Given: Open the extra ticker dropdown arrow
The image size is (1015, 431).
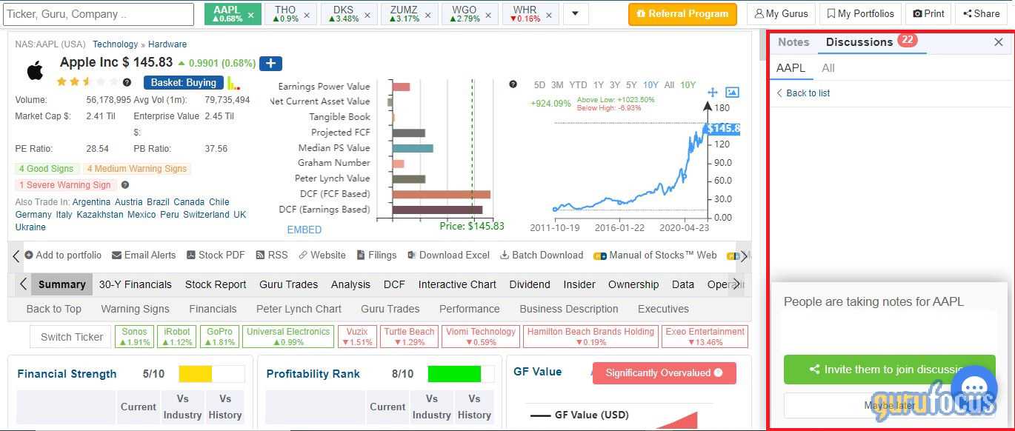Looking at the screenshot, I should (576, 13).
